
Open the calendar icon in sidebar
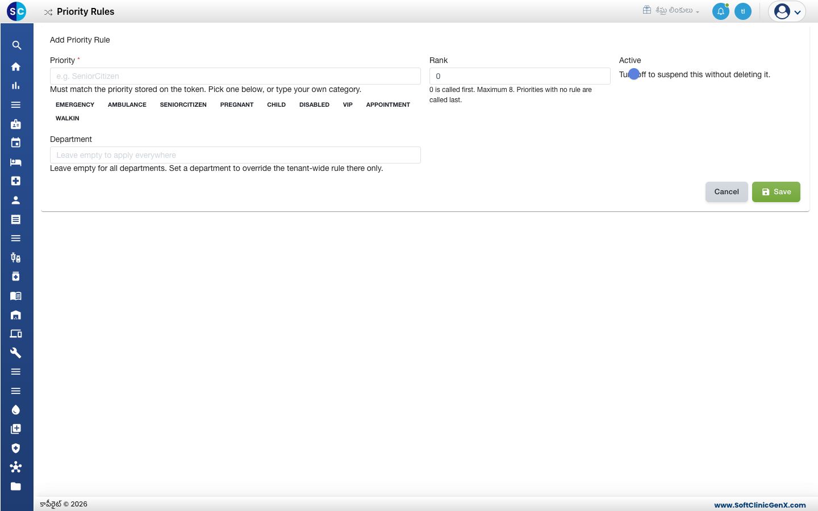pyautogui.click(x=16, y=143)
